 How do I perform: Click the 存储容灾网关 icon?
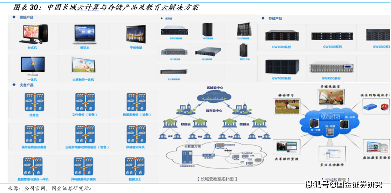click(136, 134)
